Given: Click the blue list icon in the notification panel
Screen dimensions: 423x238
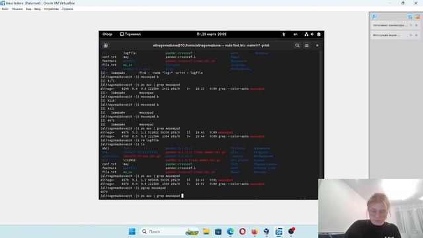Looking at the screenshot, I should [410, 17].
